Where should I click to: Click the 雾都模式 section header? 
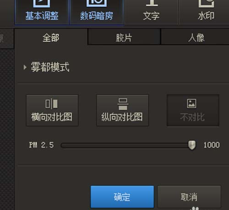[50, 67]
